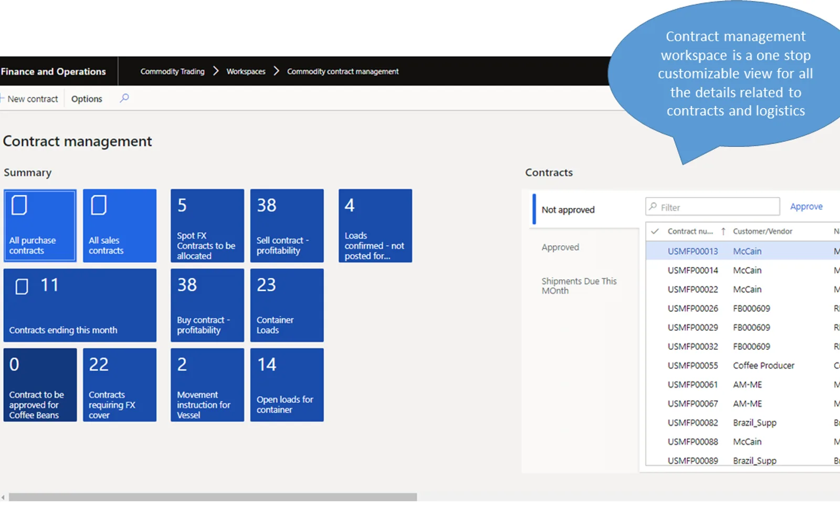
Task: Sort by Contract number column header
Action: click(690, 231)
